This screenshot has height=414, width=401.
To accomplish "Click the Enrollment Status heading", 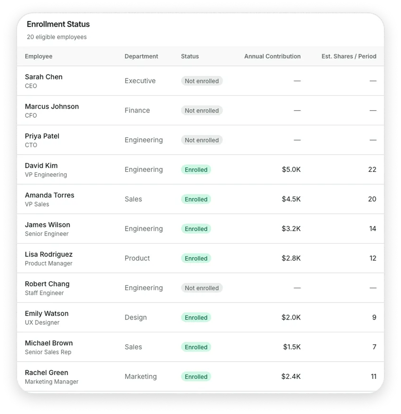I will (x=58, y=24).
